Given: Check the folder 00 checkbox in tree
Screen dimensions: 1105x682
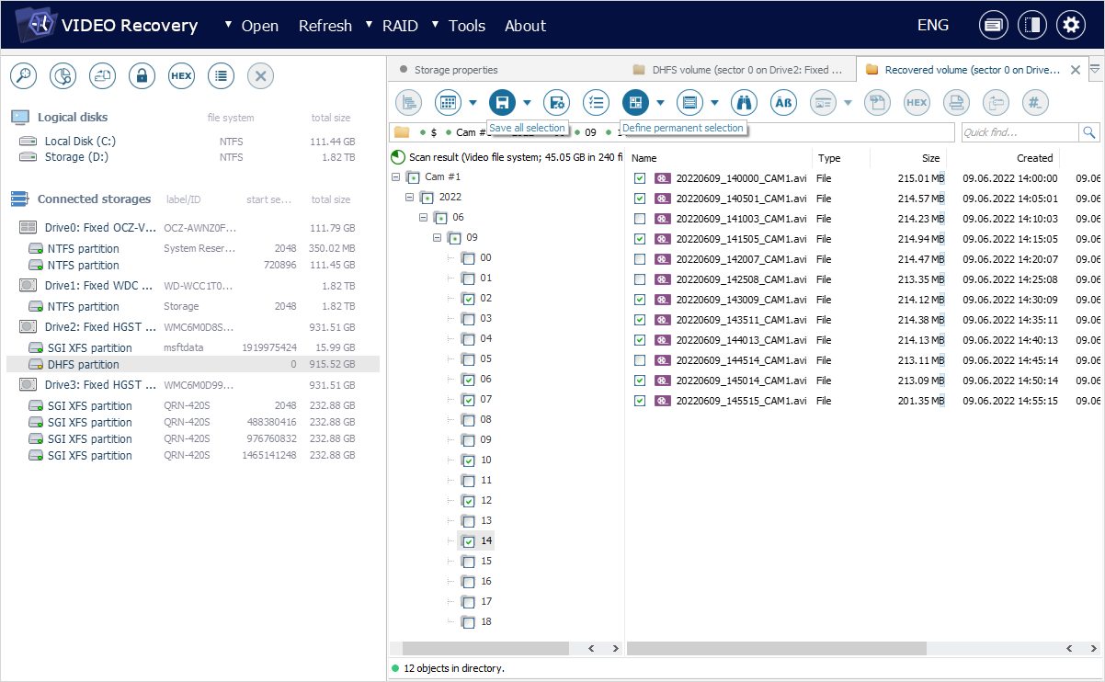Looking at the screenshot, I should tap(469, 258).
